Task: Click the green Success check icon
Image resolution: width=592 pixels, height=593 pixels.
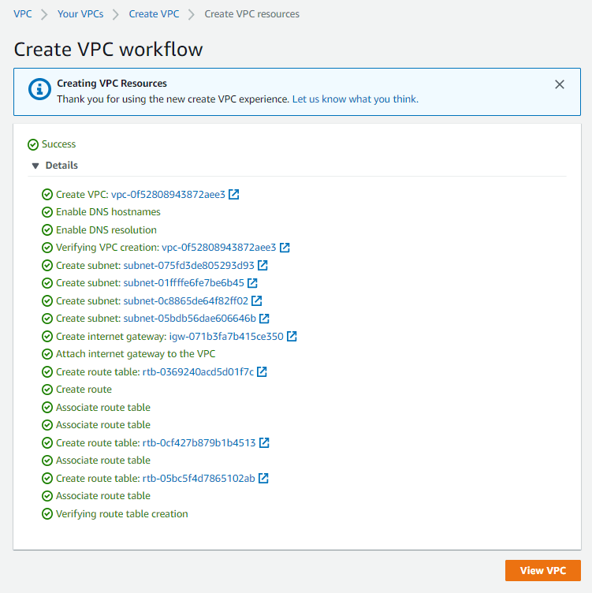Action: 33,144
